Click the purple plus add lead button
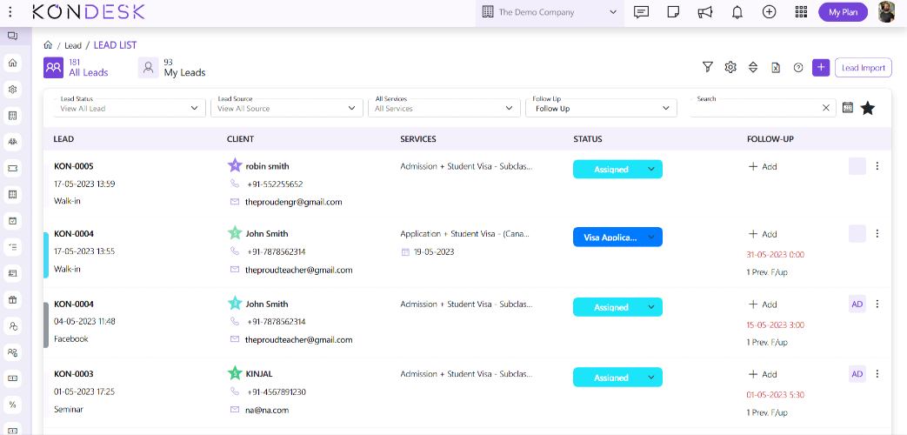The width and height of the screenshot is (907, 435). pyautogui.click(x=820, y=68)
